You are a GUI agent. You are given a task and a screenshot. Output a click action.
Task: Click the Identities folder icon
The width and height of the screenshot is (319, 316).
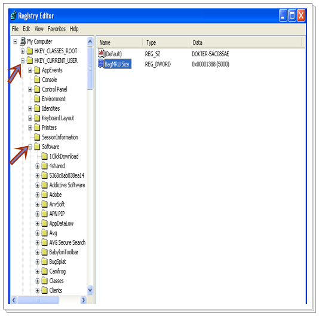pyautogui.click(x=37, y=108)
